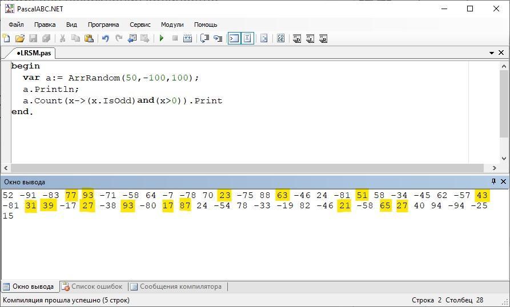Toggle the output window console icon
510x307 pixels.
(234, 38)
